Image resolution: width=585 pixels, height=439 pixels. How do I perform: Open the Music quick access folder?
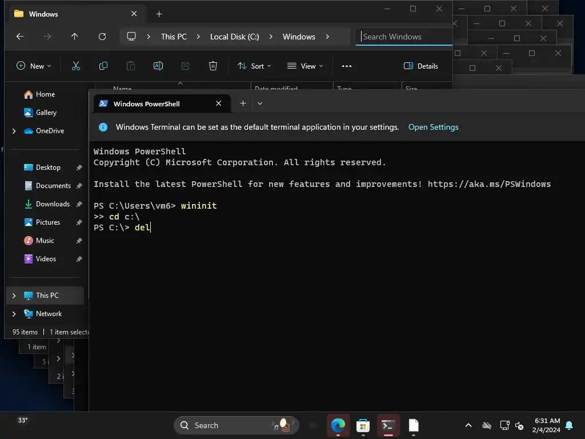tap(39, 241)
